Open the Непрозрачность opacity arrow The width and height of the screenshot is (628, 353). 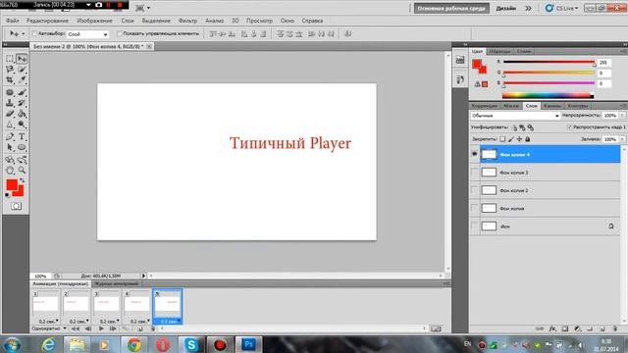622,116
